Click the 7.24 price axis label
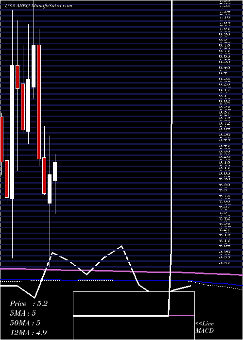This screenshot has width=243, height=340. pos(225,11)
